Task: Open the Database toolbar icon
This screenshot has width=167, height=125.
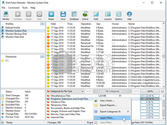Action: click(74, 16)
